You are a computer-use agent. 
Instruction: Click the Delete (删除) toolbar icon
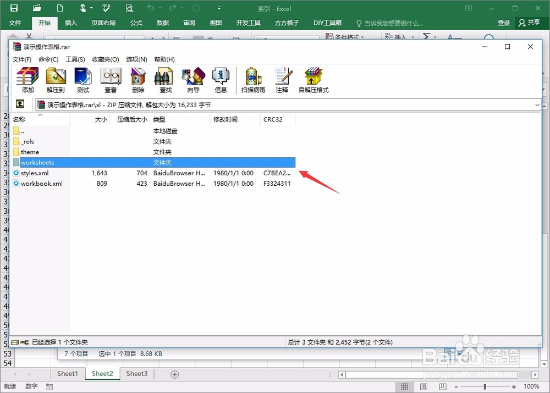tap(138, 80)
